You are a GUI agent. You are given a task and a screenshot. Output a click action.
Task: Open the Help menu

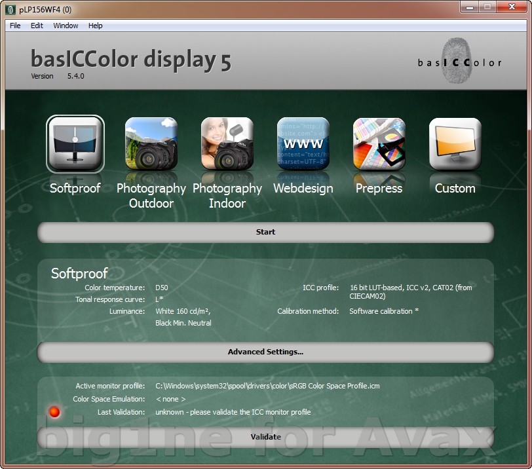(x=96, y=26)
